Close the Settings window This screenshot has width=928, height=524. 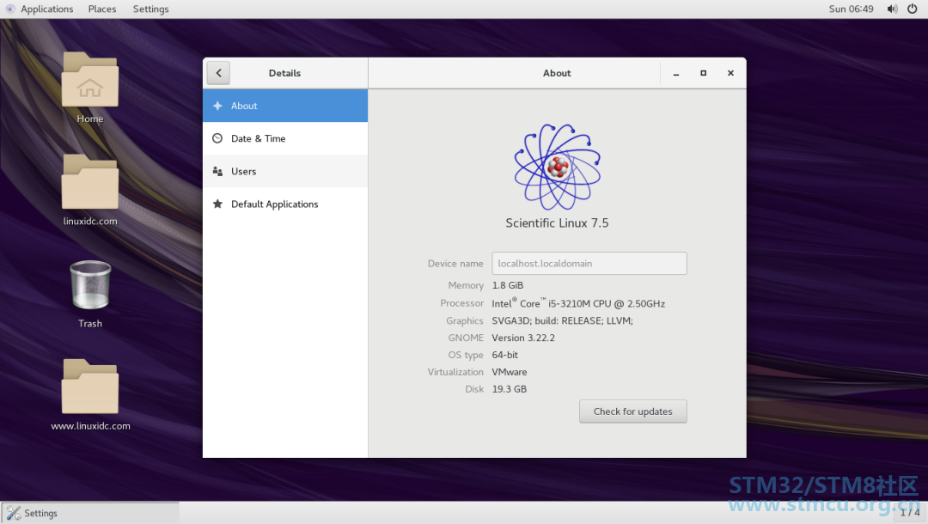pyautogui.click(x=730, y=73)
